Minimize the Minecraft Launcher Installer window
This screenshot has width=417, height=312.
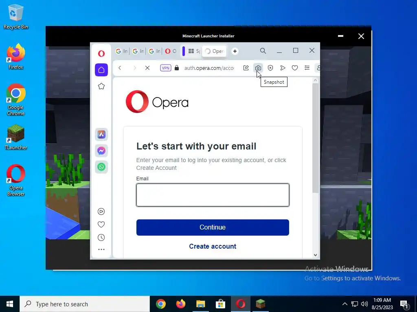[x=340, y=36]
